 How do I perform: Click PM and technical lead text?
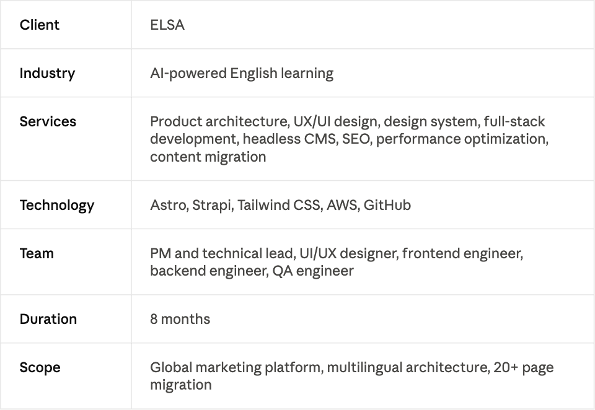point(222,253)
